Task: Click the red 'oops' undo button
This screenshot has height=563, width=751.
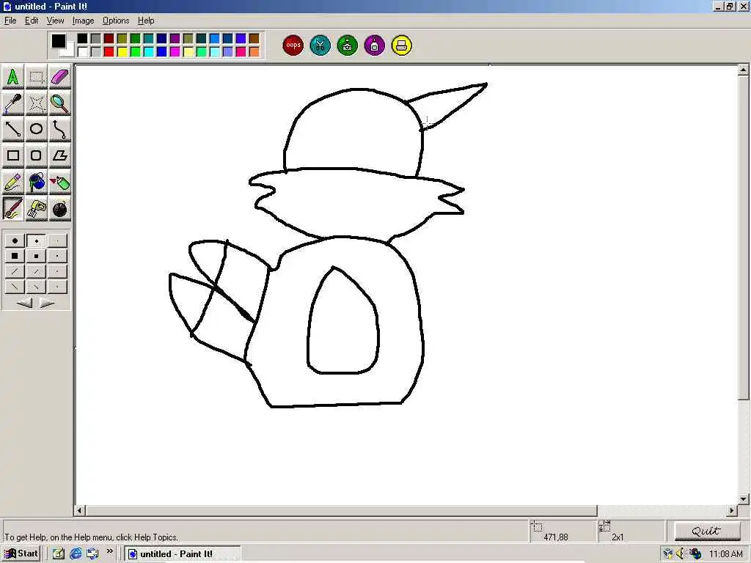Action: (x=293, y=45)
